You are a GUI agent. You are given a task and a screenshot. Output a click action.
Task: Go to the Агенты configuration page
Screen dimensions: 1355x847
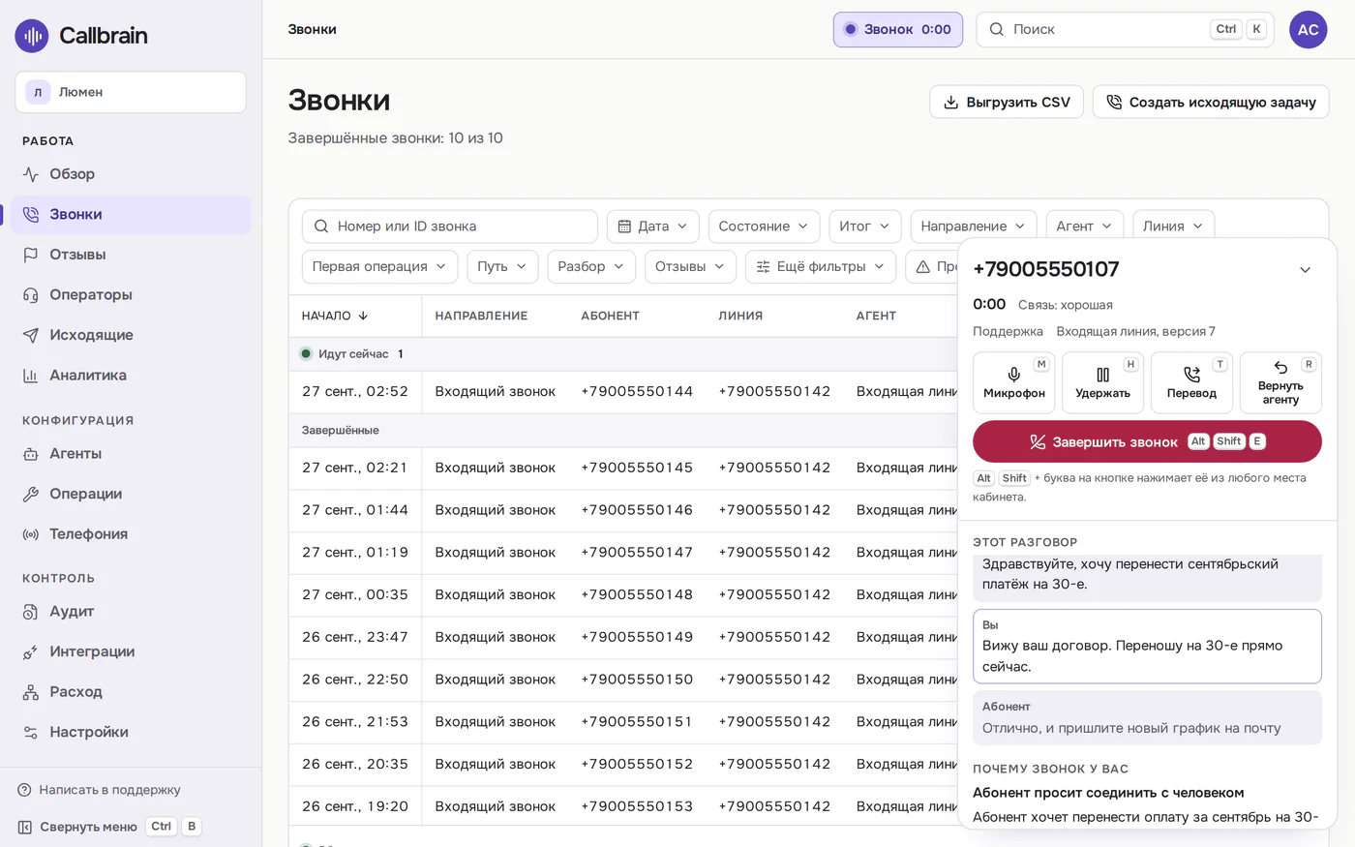point(131,454)
